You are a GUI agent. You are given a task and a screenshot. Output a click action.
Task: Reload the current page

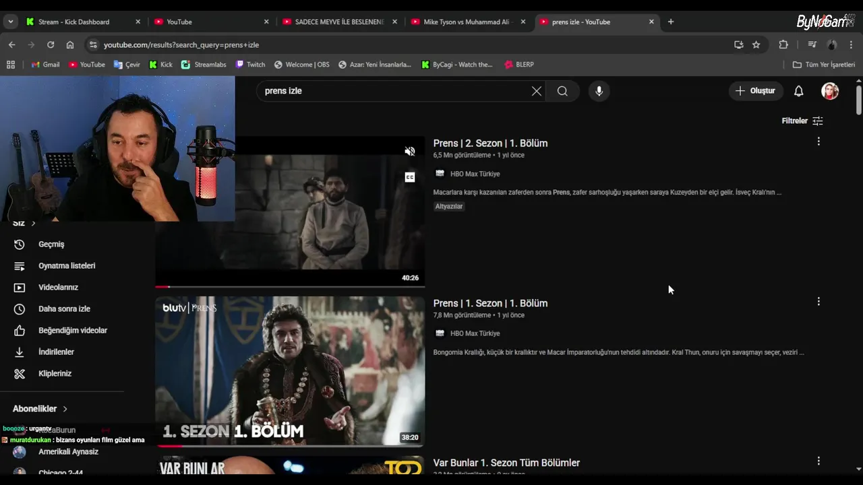[x=51, y=45]
